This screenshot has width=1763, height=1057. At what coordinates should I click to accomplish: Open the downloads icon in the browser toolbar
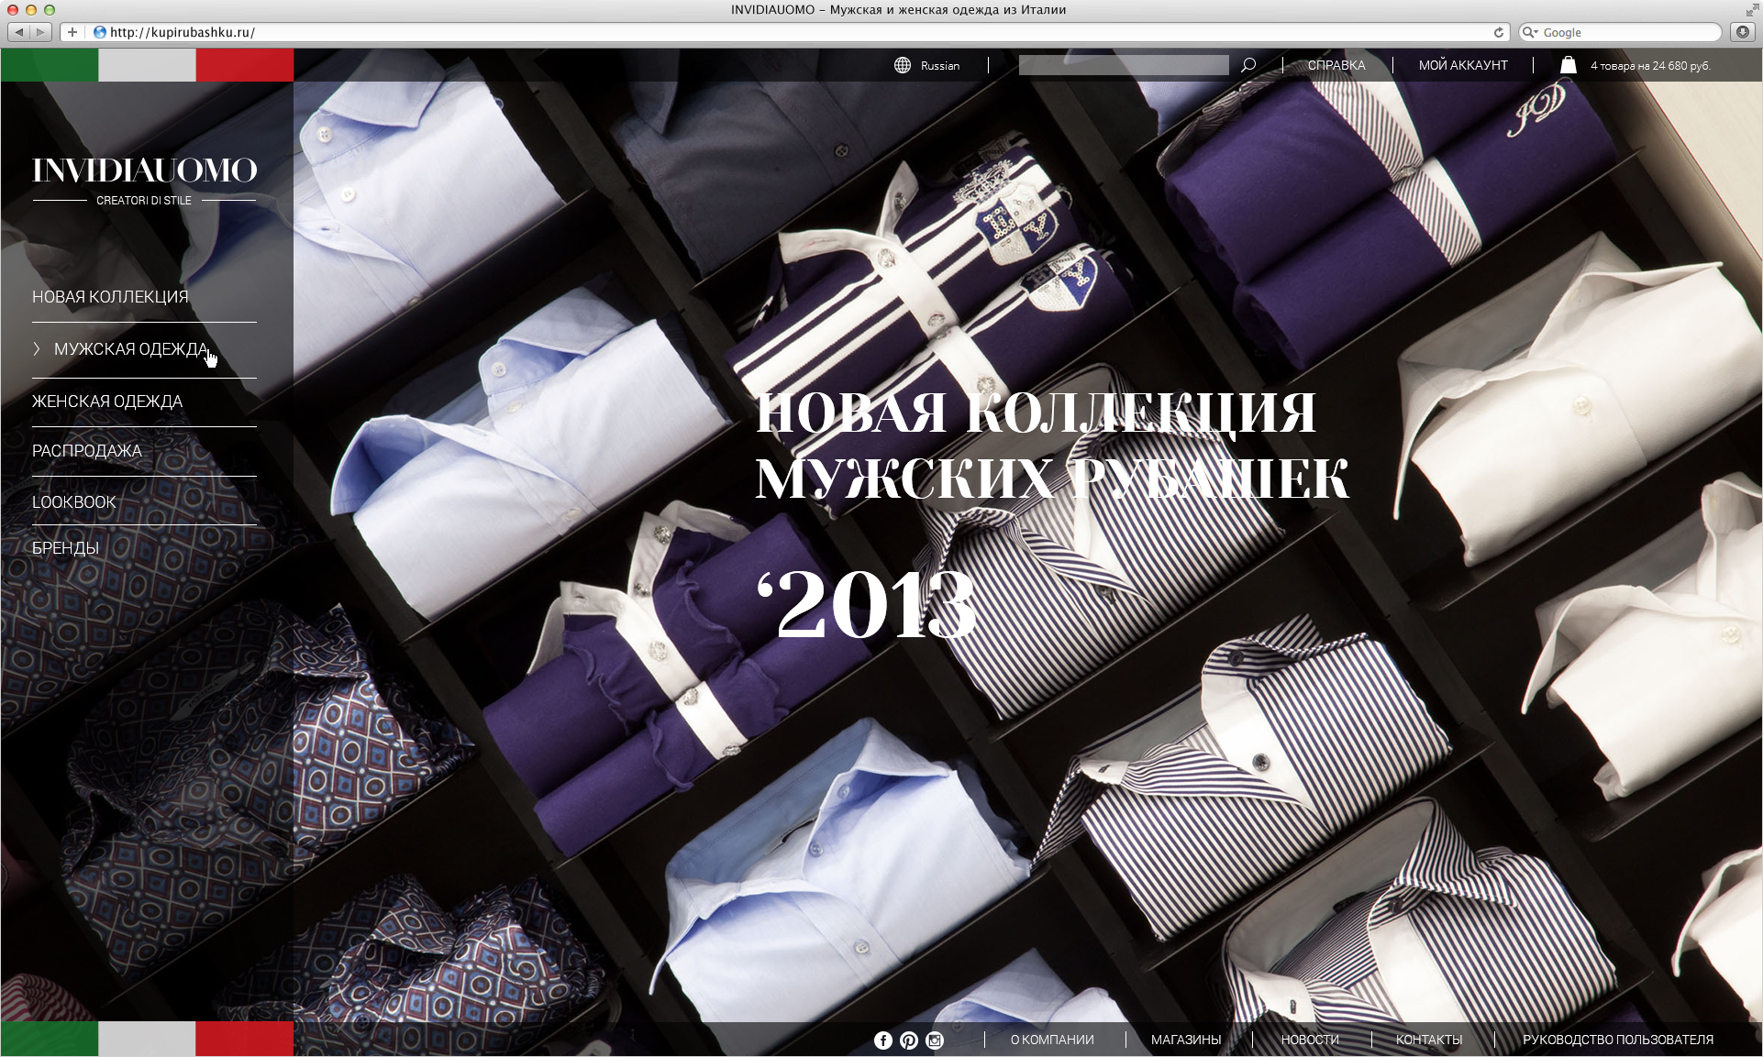[x=1742, y=32]
